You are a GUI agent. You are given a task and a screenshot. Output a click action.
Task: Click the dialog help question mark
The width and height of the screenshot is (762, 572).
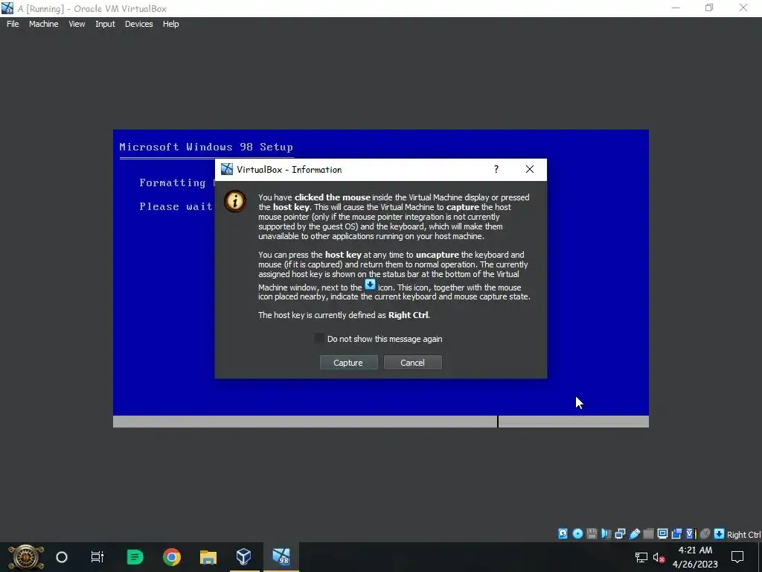(x=496, y=169)
